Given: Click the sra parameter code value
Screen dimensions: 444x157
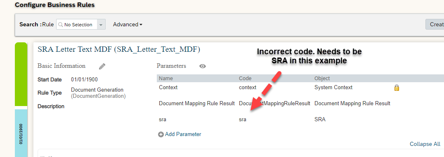Looking at the screenshot, I should click(243, 120).
